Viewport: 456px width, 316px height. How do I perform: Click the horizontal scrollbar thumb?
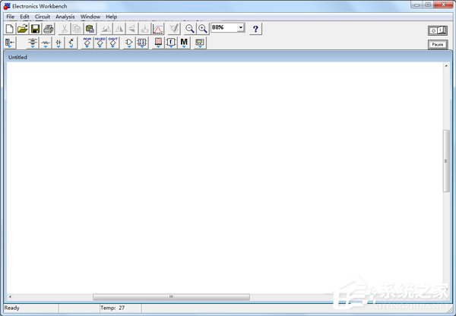[171, 296]
